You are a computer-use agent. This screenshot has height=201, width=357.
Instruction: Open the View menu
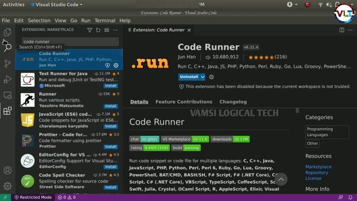pos(60,21)
